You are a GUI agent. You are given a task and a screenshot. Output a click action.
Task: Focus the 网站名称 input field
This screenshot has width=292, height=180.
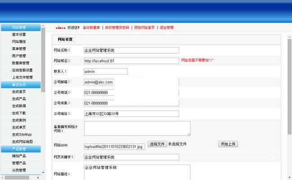(131, 50)
